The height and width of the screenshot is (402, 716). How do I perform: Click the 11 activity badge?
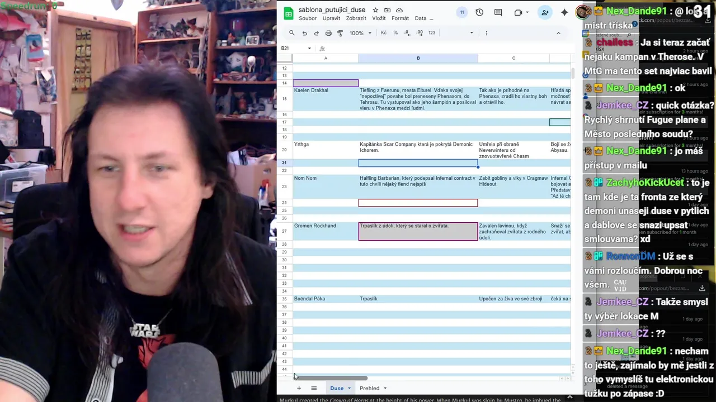click(x=462, y=12)
